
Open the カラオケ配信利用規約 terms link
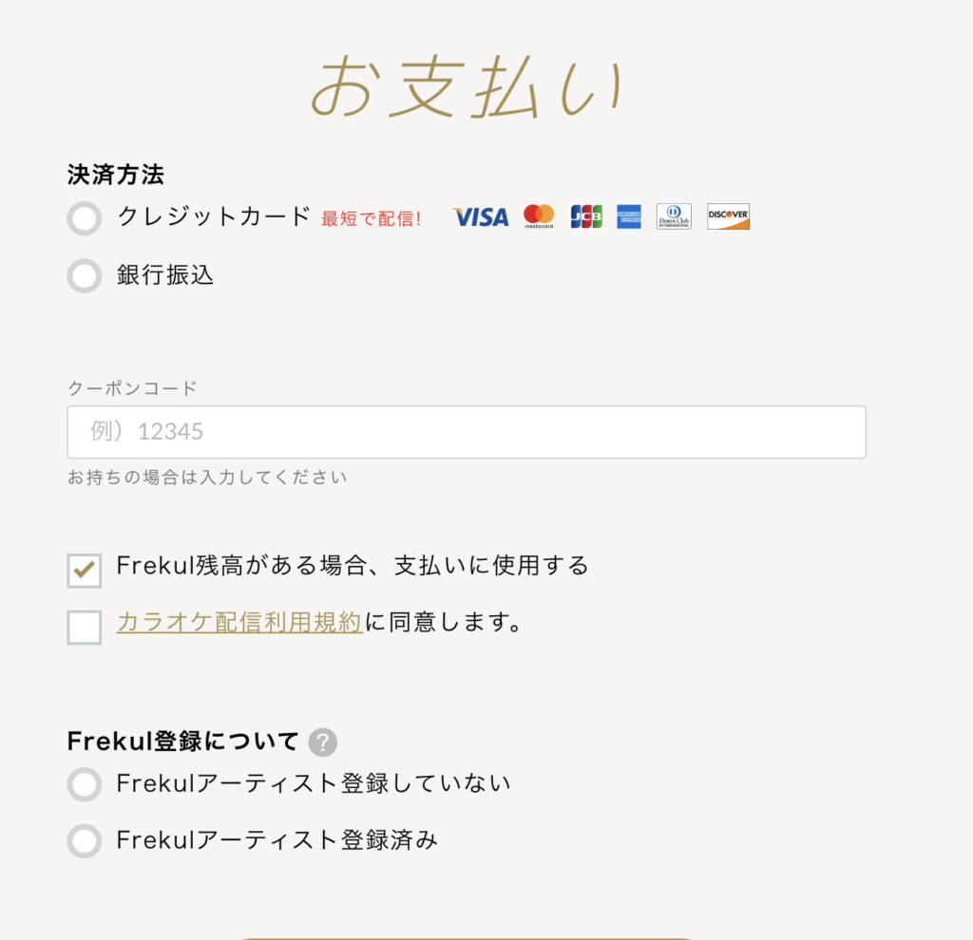pos(238,622)
